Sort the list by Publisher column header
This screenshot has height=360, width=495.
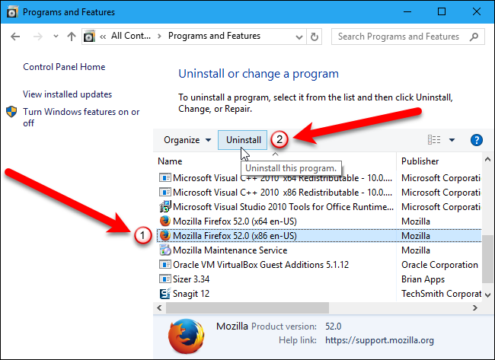click(420, 161)
